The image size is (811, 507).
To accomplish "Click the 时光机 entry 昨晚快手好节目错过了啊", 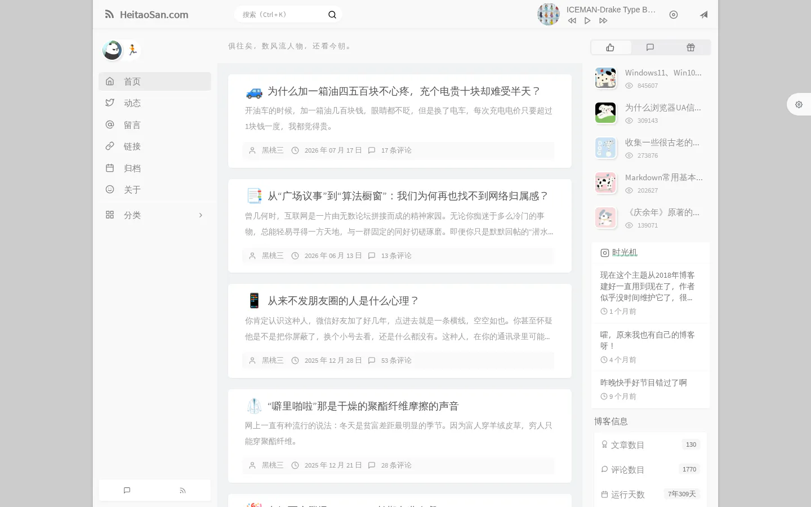I will [x=643, y=383].
